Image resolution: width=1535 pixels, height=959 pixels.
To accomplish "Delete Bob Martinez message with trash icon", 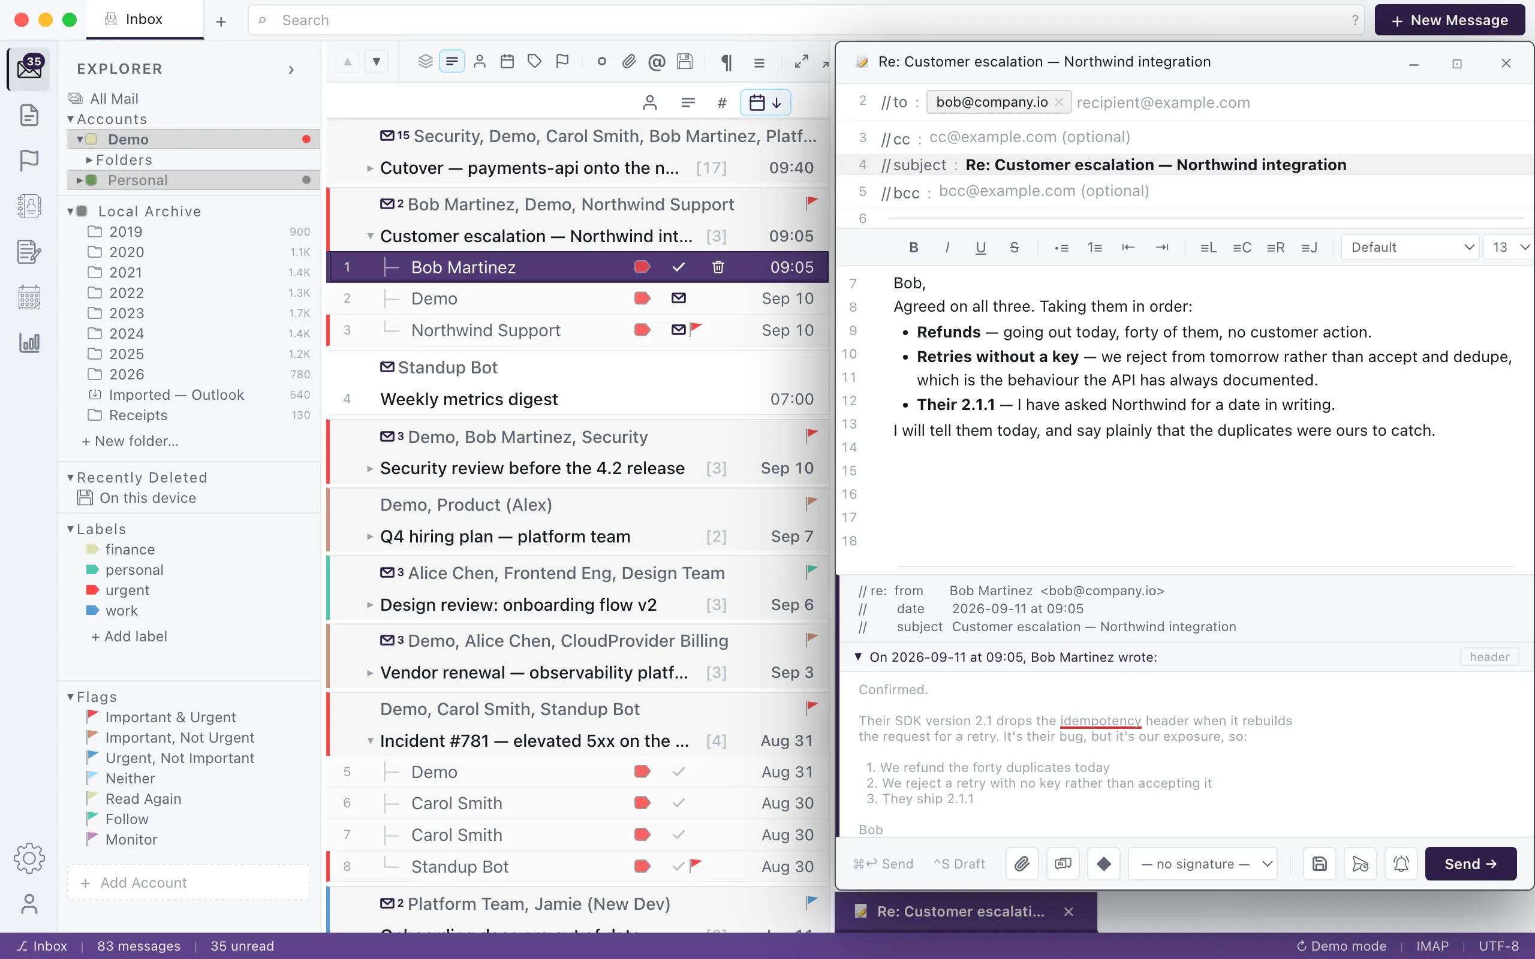I will [x=718, y=267].
